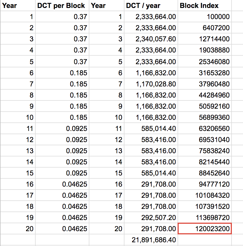Click the 1,166,832.00 cell in year 10 row
The image size is (243, 246).
point(151,117)
